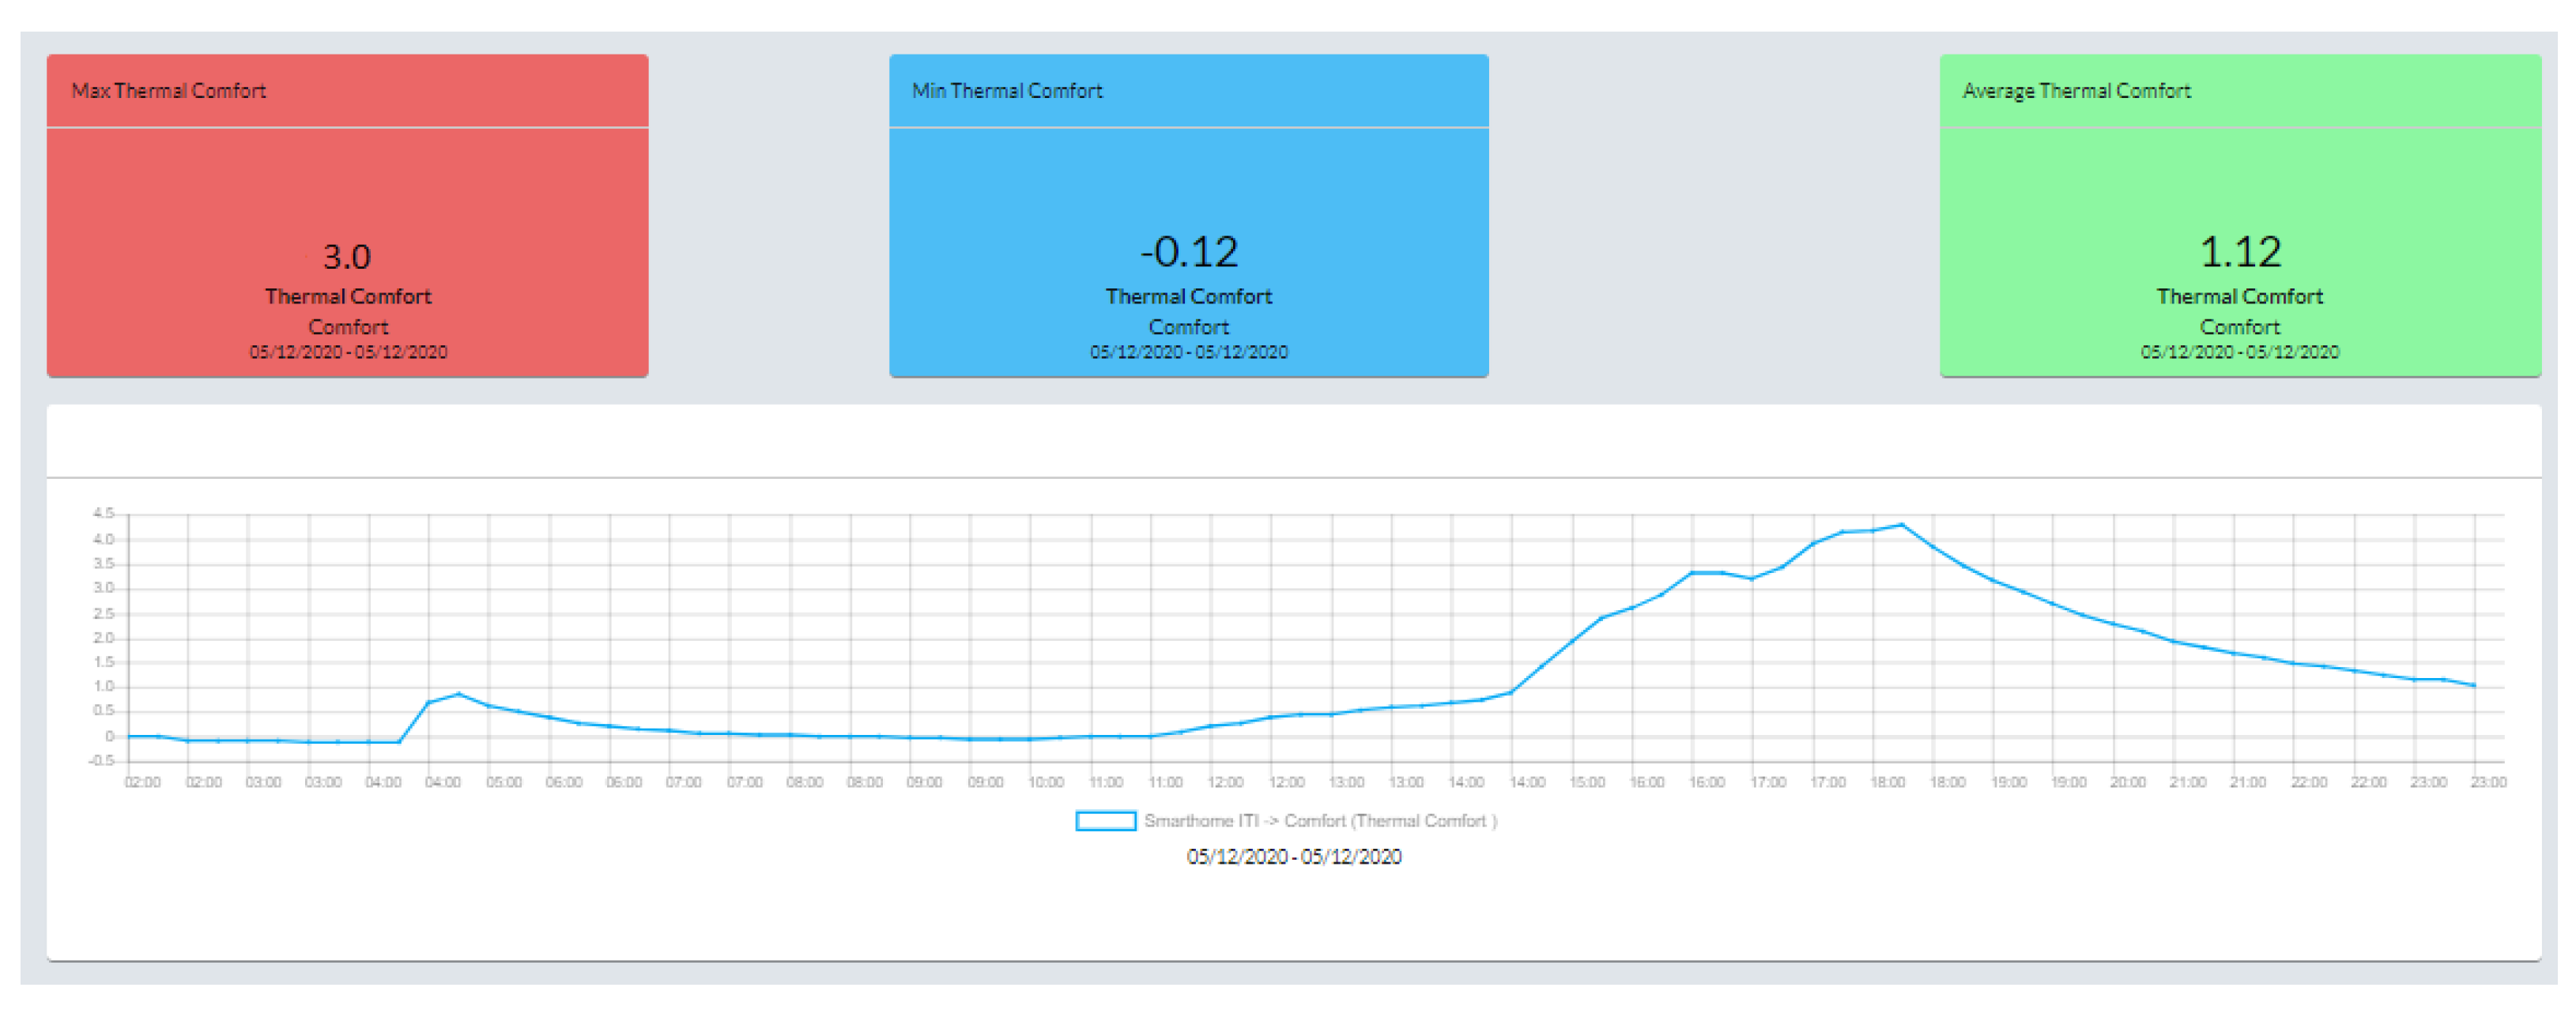Click the date range in the red Max card
This screenshot has height=1025, width=2576.
pos(348,352)
